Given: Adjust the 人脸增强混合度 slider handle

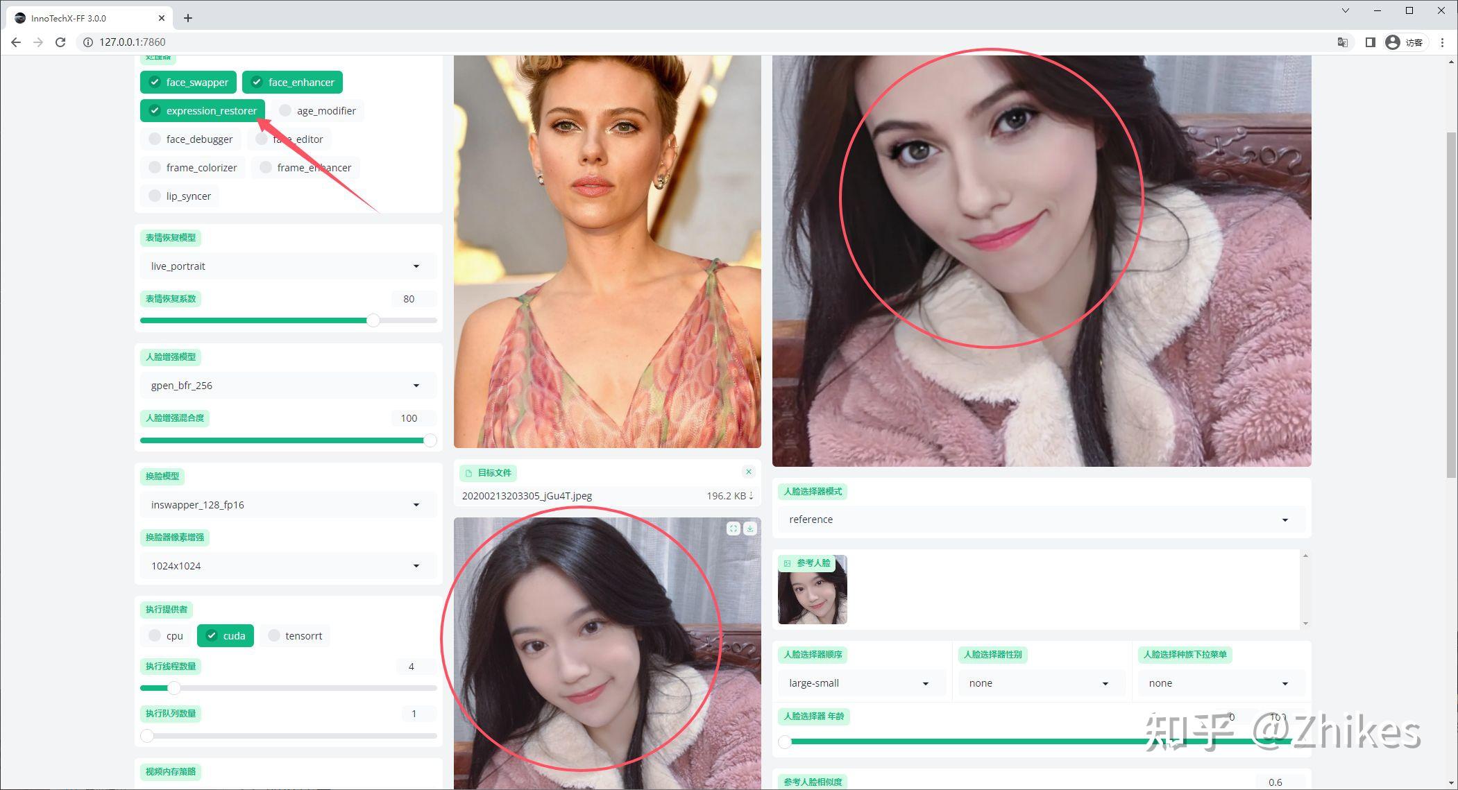Looking at the screenshot, I should (x=430, y=440).
